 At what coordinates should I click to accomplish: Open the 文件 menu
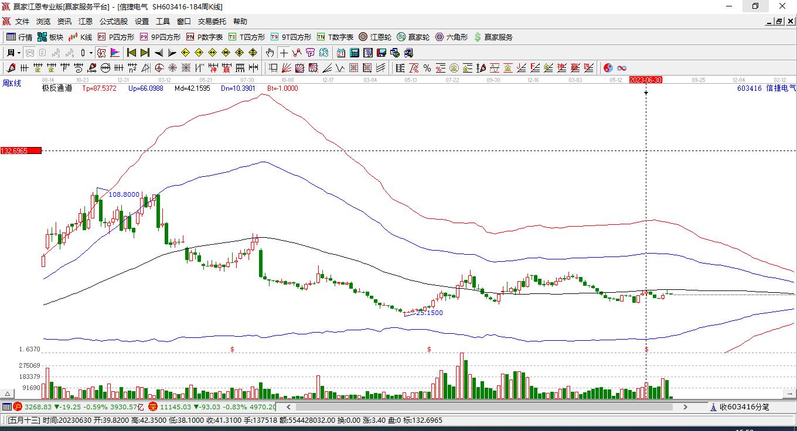click(x=22, y=22)
